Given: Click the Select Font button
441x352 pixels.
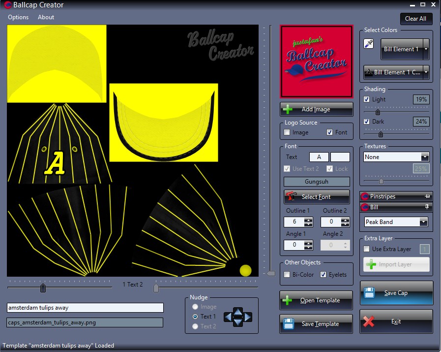Looking at the screenshot, I should coord(317,197).
